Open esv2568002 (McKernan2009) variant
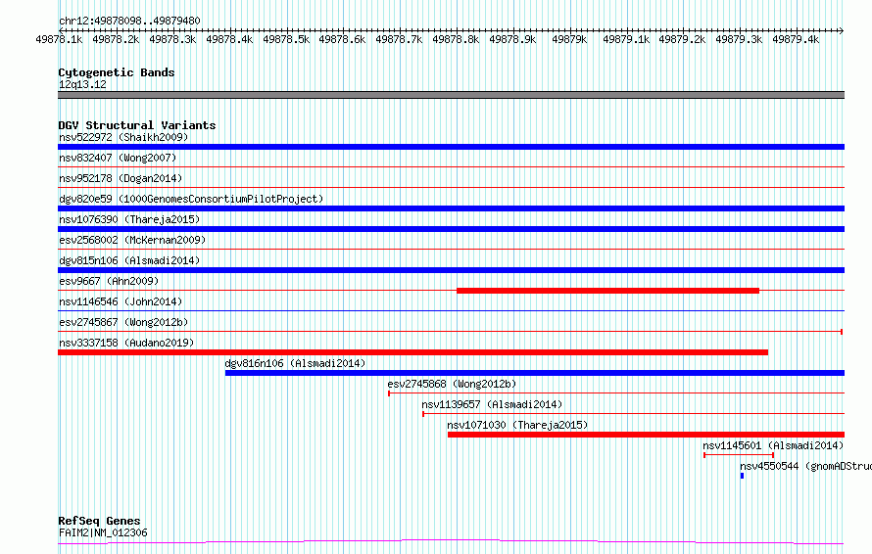The width and height of the screenshot is (872, 554). coord(132,240)
